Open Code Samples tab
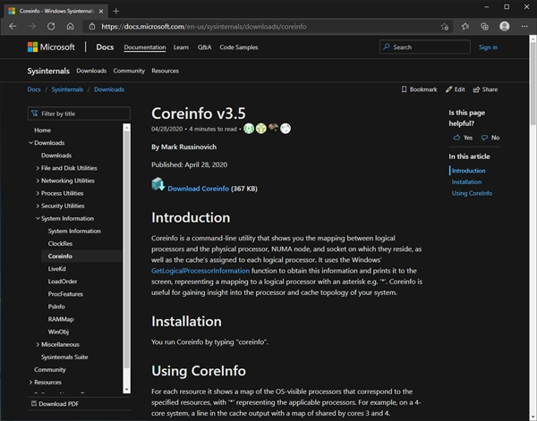 239,47
